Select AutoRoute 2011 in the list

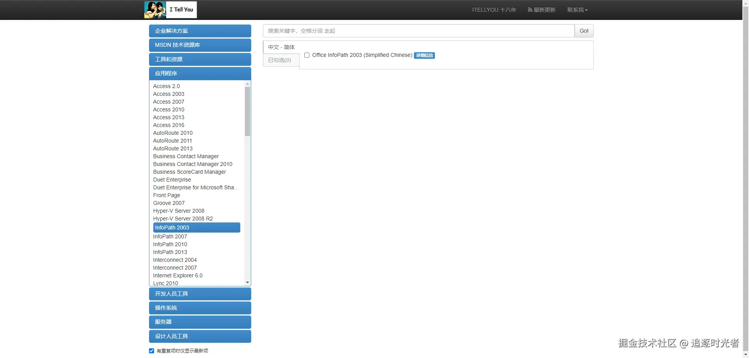[x=172, y=141]
